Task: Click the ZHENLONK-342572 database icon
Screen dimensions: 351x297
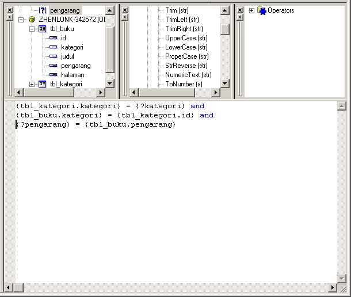Action: [x=32, y=20]
